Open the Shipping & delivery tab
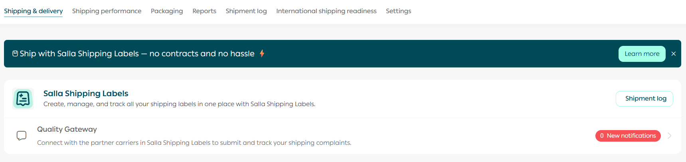 [34, 11]
